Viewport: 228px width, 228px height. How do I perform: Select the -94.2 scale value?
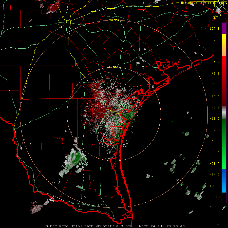coord(215,175)
